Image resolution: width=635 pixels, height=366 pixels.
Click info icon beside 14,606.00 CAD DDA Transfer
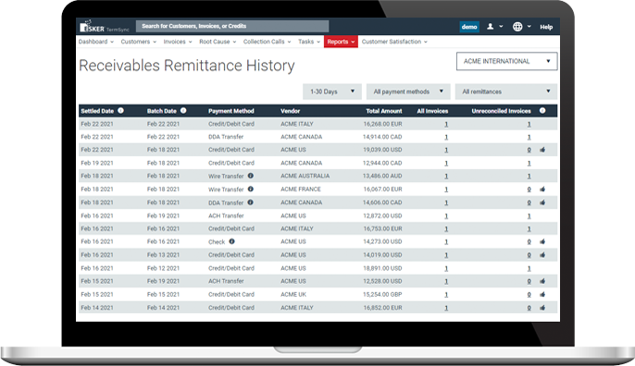point(251,202)
